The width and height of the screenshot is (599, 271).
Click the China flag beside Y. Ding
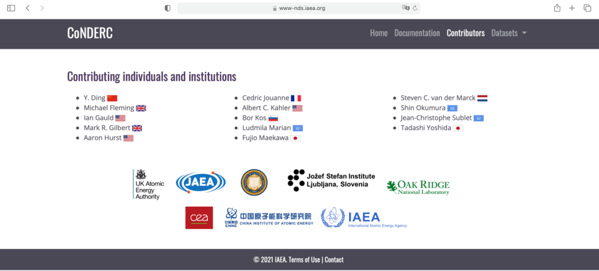(112, 98)
